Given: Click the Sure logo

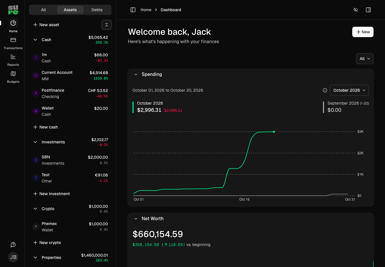Looking at the screenshot, I should click(13, 10).
